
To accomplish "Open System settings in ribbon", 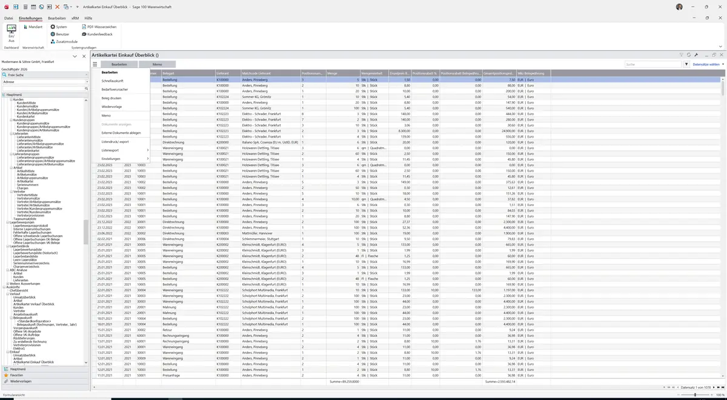I will click(x=59, y=27).
